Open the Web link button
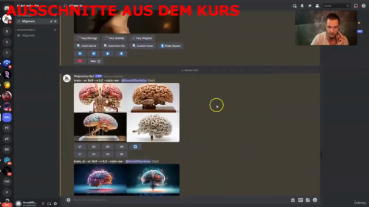This screenshot has height=207, width=369. point(95,61)
